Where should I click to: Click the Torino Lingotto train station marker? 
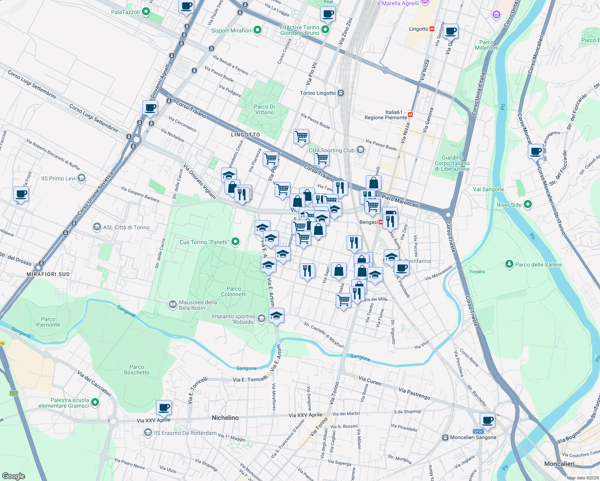coord(341,93)
